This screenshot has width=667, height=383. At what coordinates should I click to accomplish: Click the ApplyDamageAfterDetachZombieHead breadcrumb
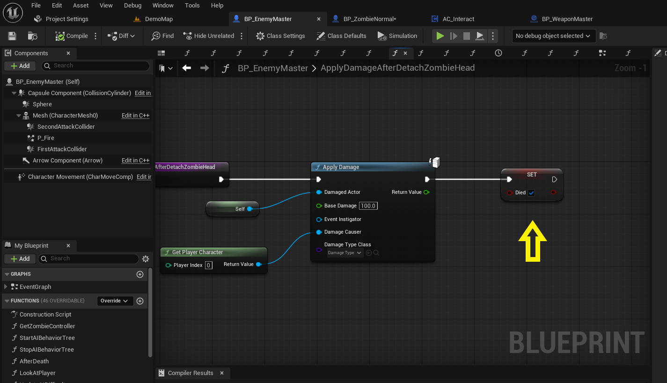click(397, 68)
